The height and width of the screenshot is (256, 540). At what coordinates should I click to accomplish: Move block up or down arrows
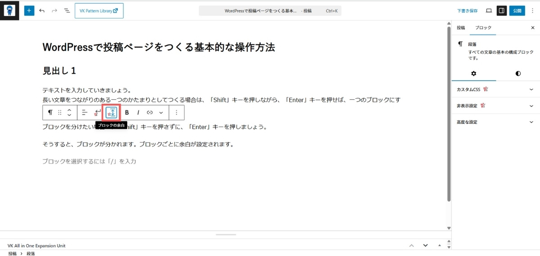(69, 112)
